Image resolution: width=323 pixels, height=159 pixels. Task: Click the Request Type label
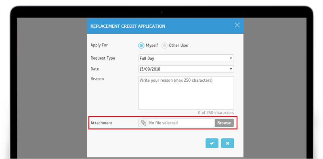click(x=103, y=58)
